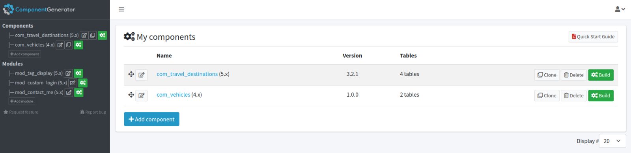Click sidebar green build icon for com_travel_destinations
Image resolution: width=631 pixels, height=153 pixels.
point(103,35)
